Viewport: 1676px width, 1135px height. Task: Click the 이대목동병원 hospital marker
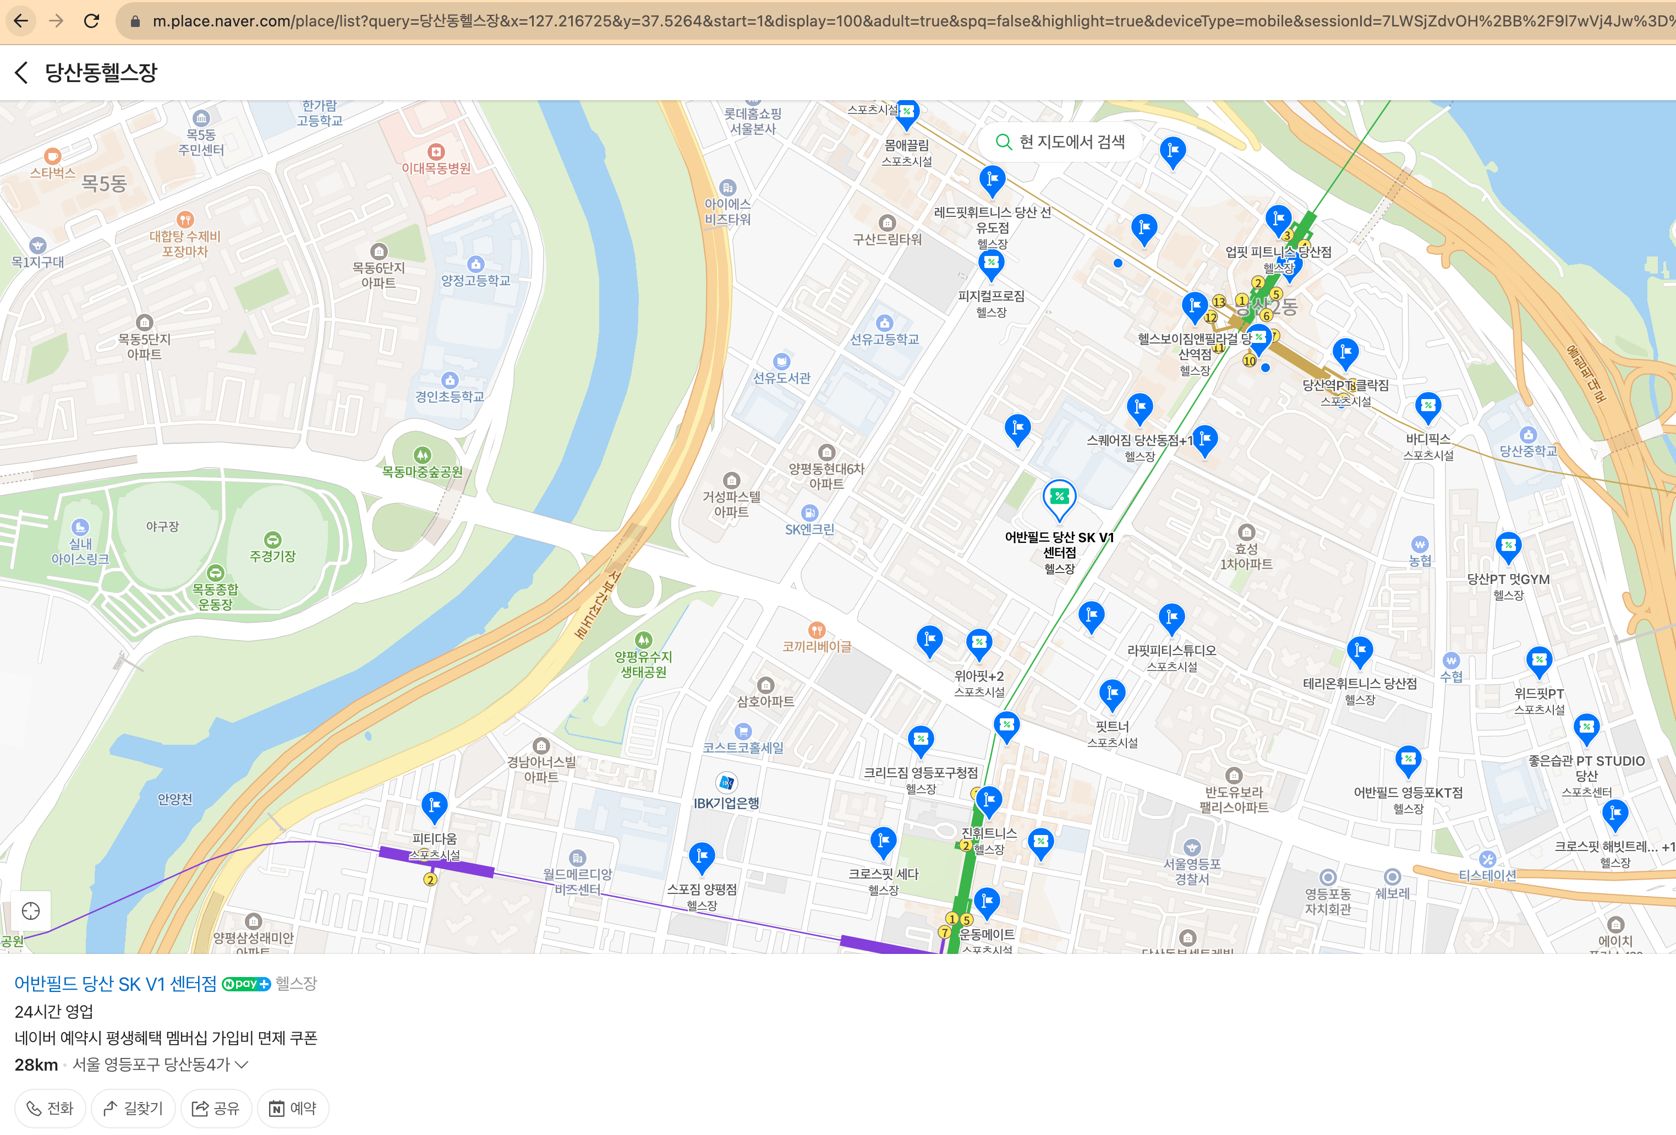(x=436, y=151)
